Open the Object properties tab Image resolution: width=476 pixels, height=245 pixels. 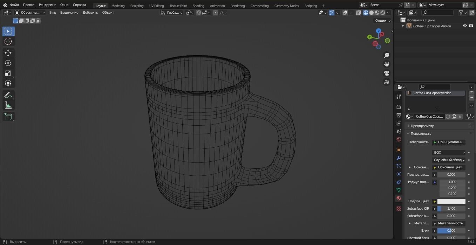pyautogui.click(x=399, y=150)
